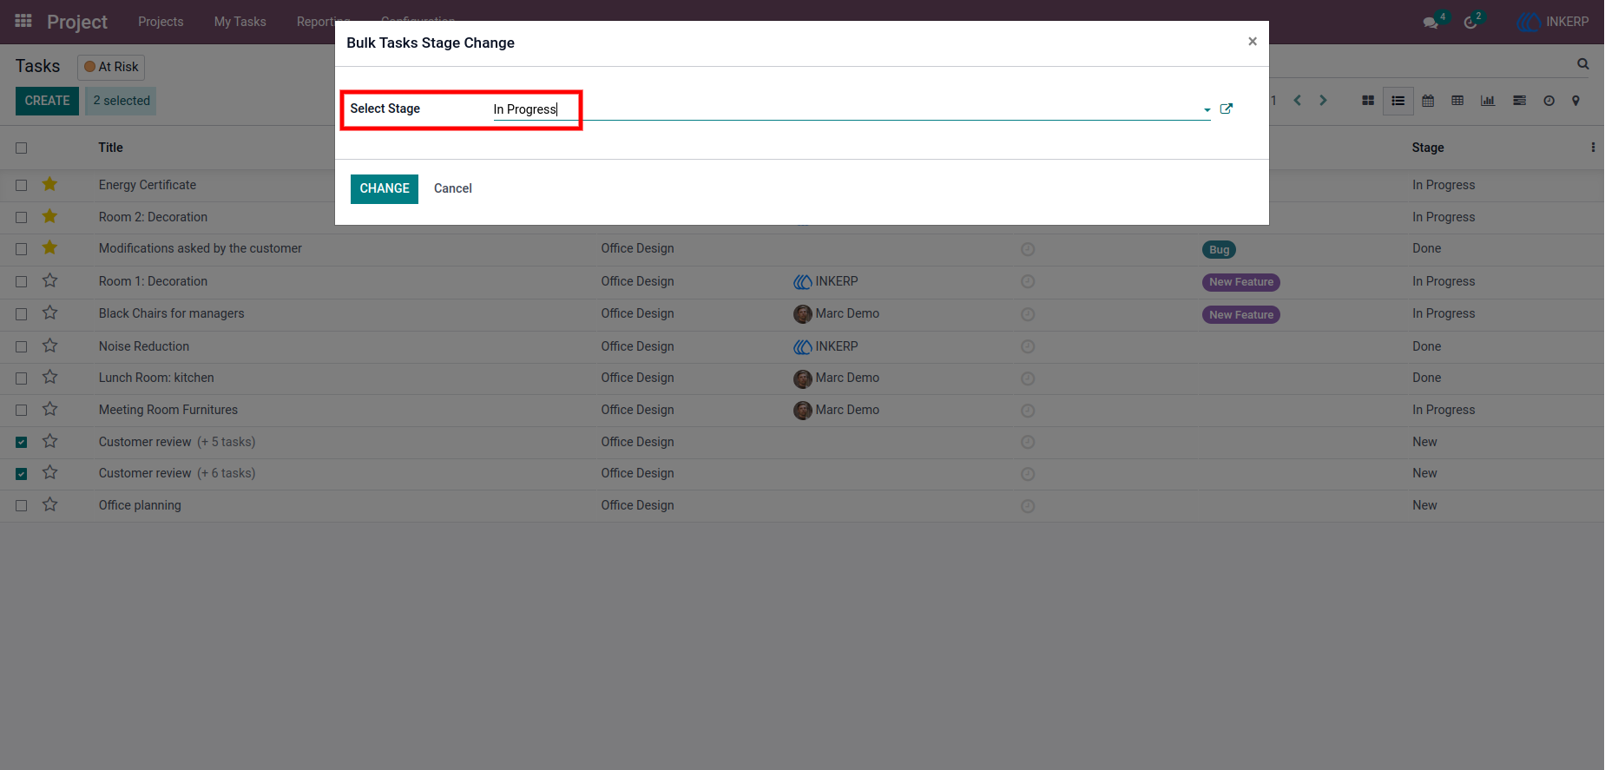Go to next page of tasks
Screen dimensions: 1605x770
pyautogui.click(x=1323, y=101)
